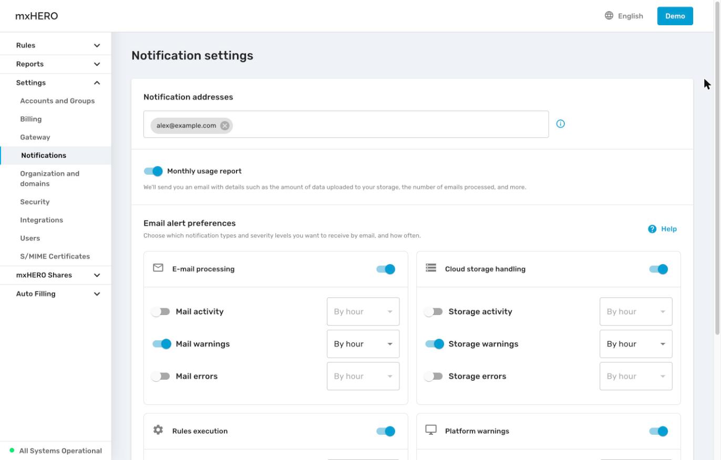Expand Auto Filling section

[56, 294]
